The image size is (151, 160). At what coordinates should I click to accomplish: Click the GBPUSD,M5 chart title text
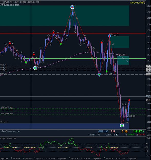[7, 2]
